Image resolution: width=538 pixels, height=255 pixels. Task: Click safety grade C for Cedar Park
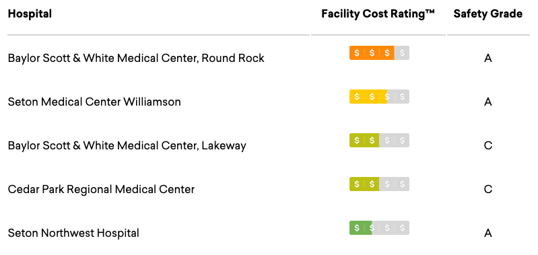pos(488,190)
